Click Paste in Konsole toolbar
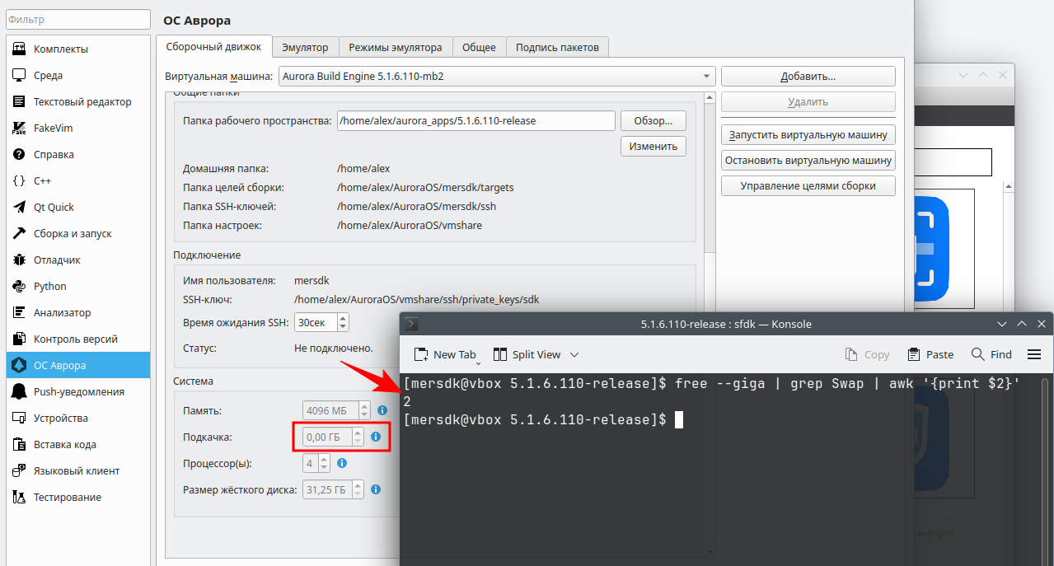Image resolution: width=1054 pixels, height=566 pixels. (930, 354)
